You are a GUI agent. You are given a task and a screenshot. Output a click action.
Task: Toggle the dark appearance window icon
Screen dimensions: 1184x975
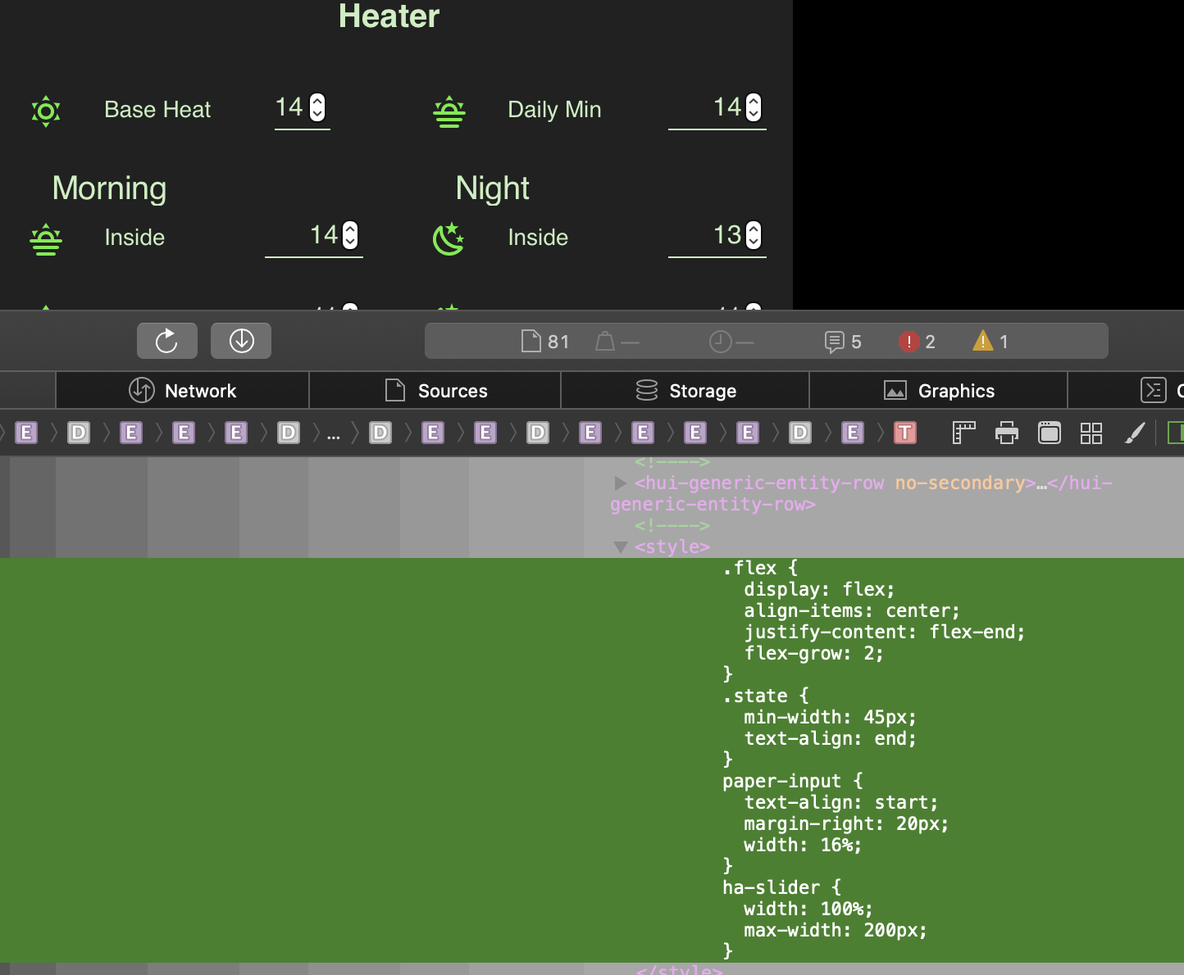point(1049,433)
